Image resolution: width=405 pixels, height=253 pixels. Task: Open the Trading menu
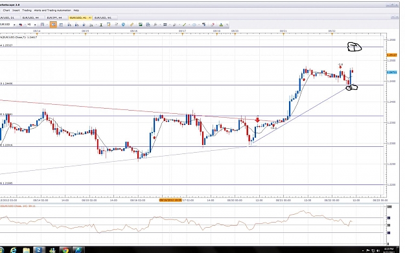click(27, 10)
